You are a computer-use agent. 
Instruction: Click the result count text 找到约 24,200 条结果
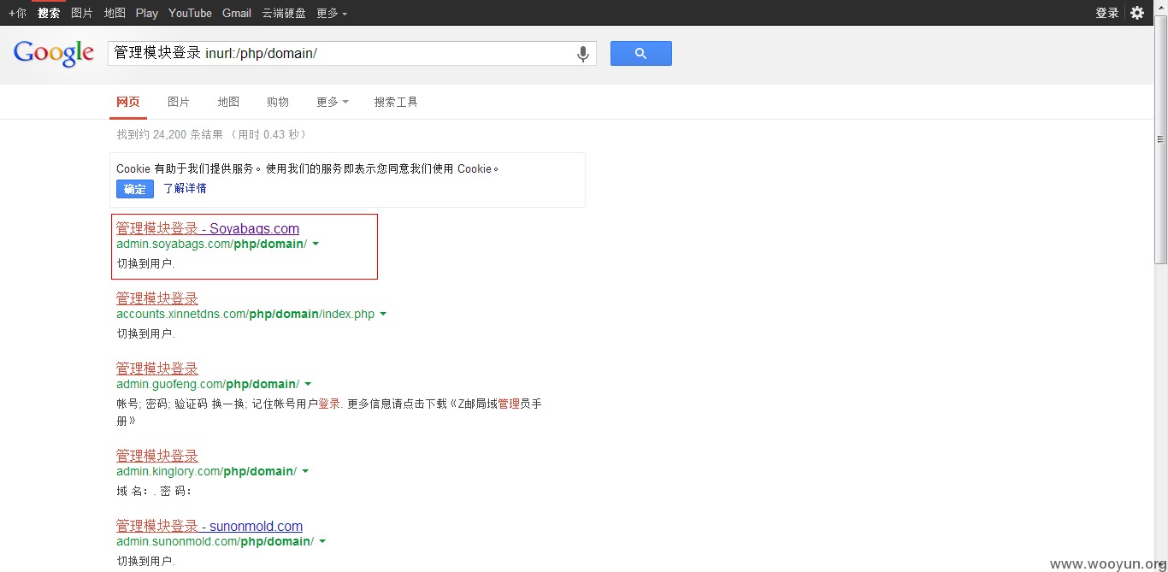[x=170, y=134]
